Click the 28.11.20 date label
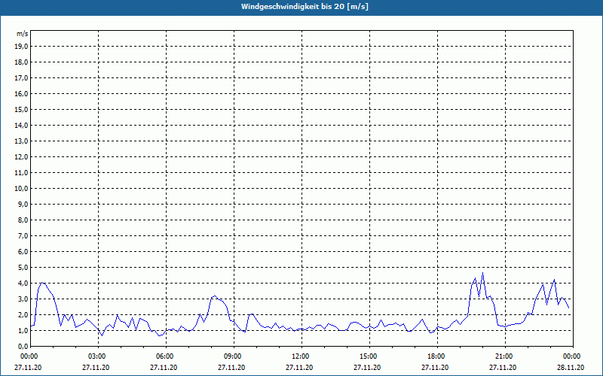This screenshot has width=603, height=376. tap(571, 367)
